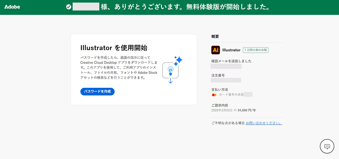Open the お問い合わせください link
This screenshot has width=339, height=159.
click(x=264, y=123)
